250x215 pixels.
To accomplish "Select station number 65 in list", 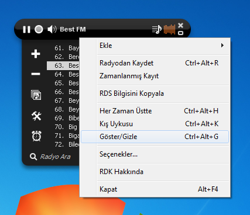I will point(63,83).
